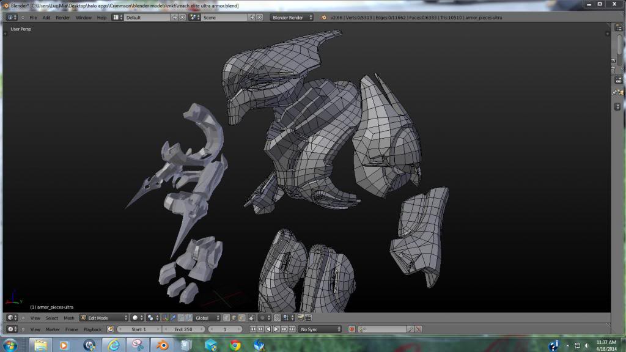Open the Info editor type selector
The image size is (626, 352).
pos(12,18)
